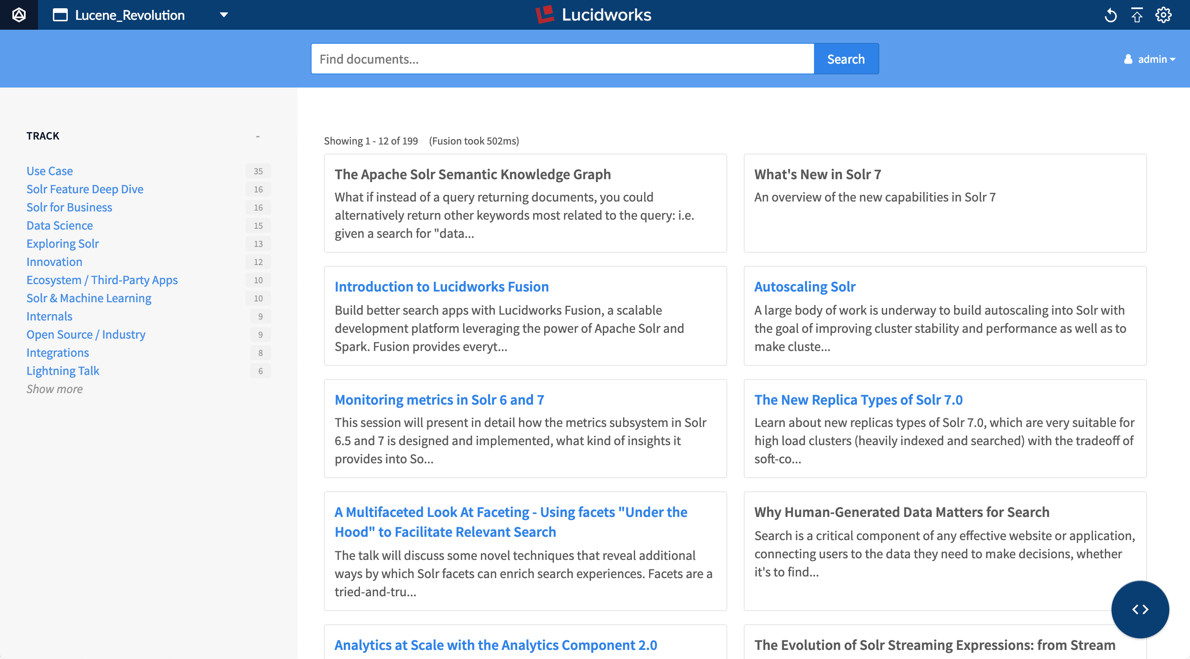The width and height of the screenshot is (1190, 659).
Task: Filter by Innovation track
Action: click(x=54, y=262)
